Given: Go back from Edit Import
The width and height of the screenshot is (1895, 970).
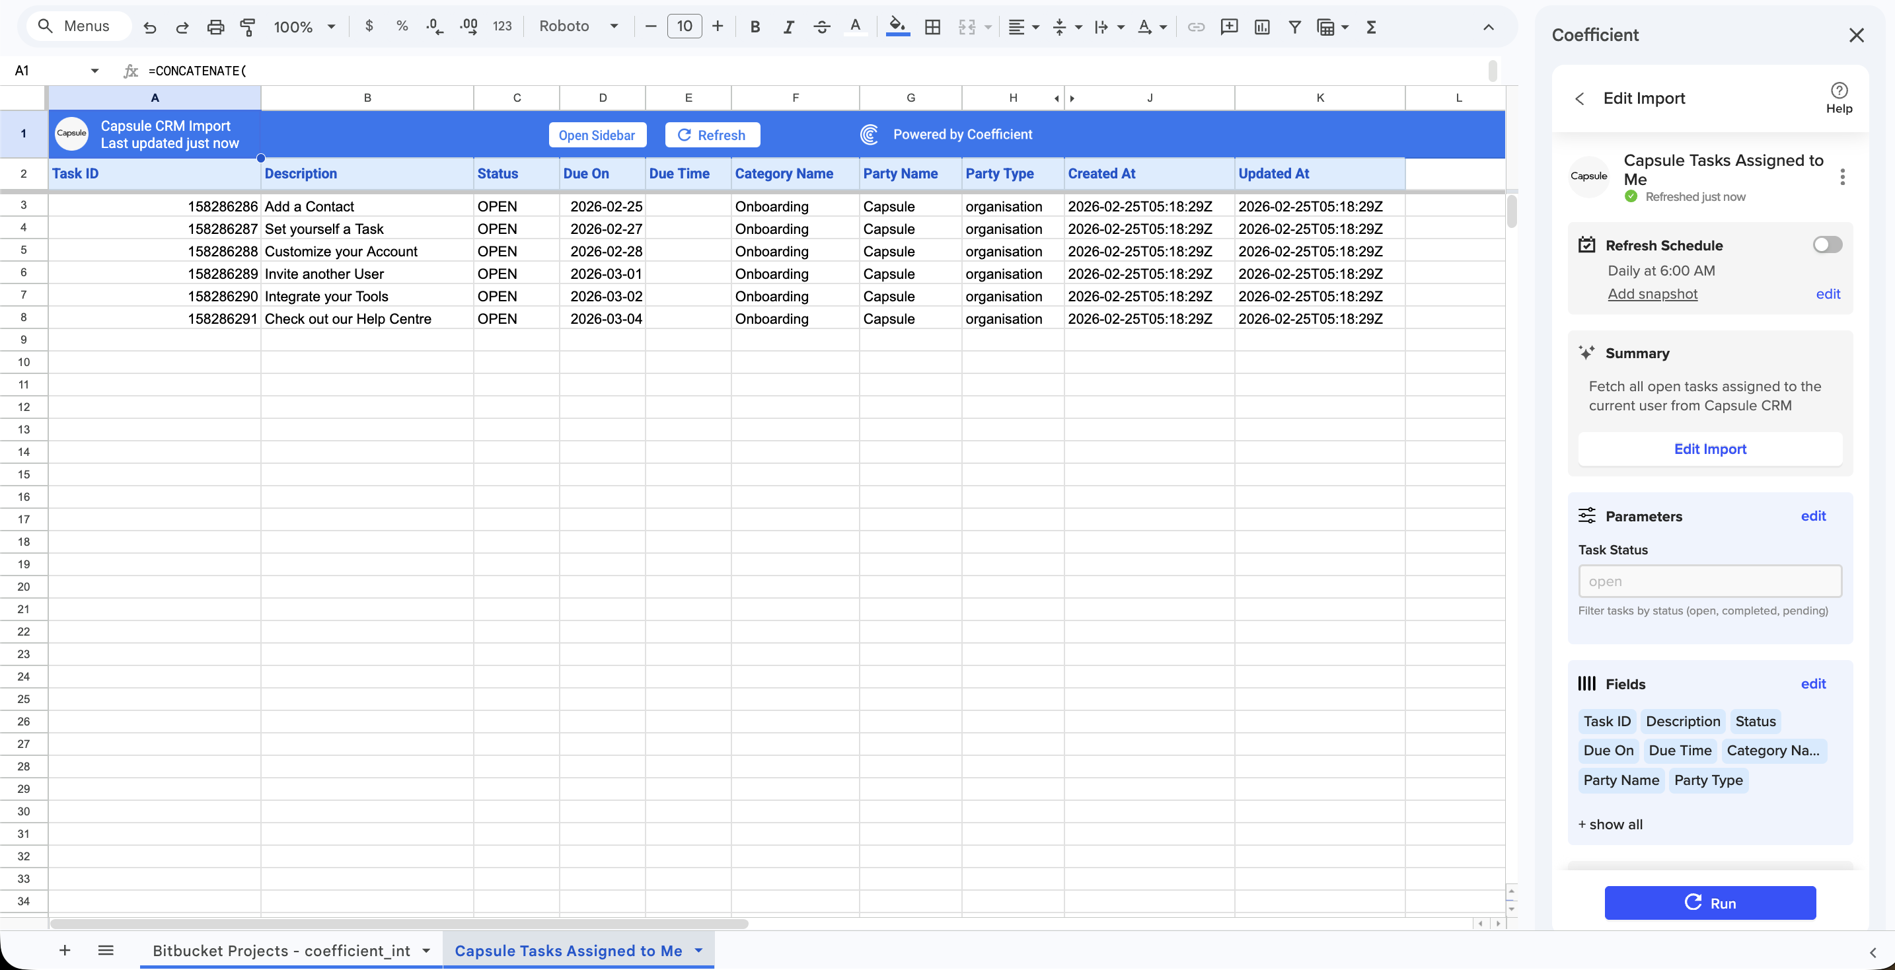Looking at the screenshot, I should click(x=1579, y=98).
